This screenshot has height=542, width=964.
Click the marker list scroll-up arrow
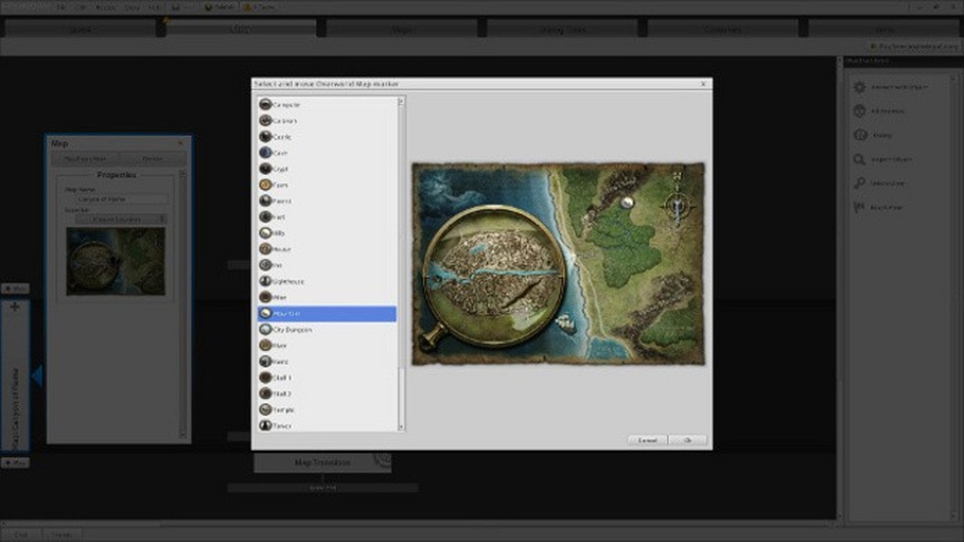(x=402, y=102)
